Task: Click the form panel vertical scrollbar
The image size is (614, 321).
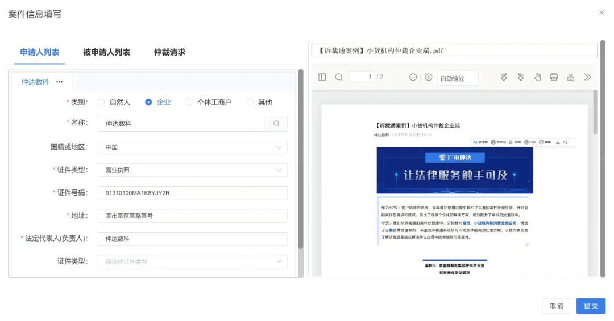Action: coord(301,159)
